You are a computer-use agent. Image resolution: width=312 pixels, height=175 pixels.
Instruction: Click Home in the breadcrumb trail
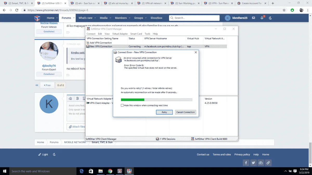coord(41,142)
